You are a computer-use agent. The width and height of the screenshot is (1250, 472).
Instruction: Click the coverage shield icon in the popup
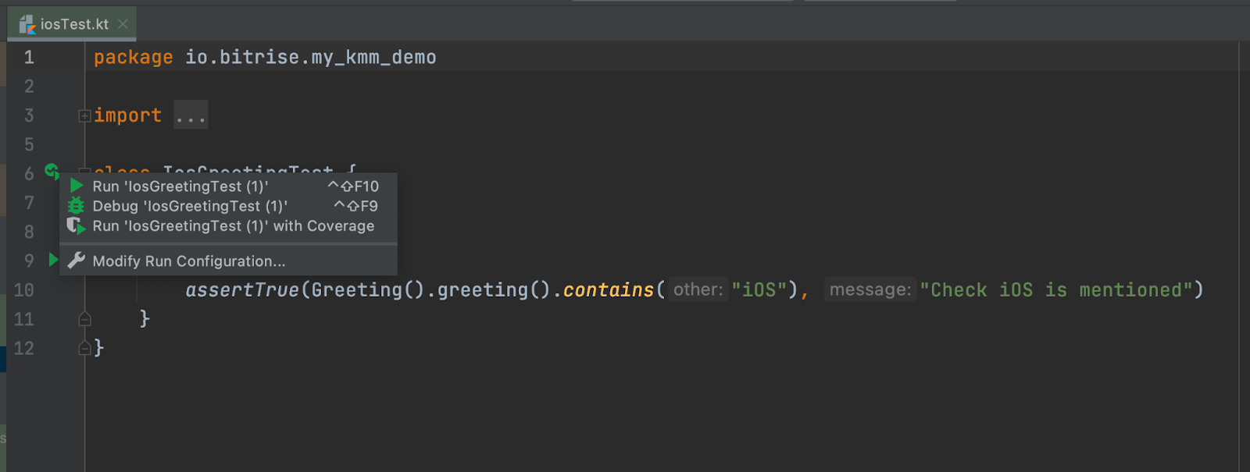[76, 226]
